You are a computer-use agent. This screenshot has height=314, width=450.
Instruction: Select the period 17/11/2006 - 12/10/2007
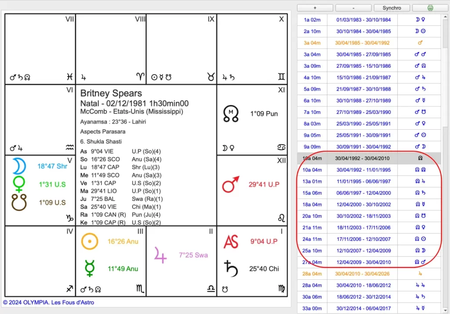369,239
